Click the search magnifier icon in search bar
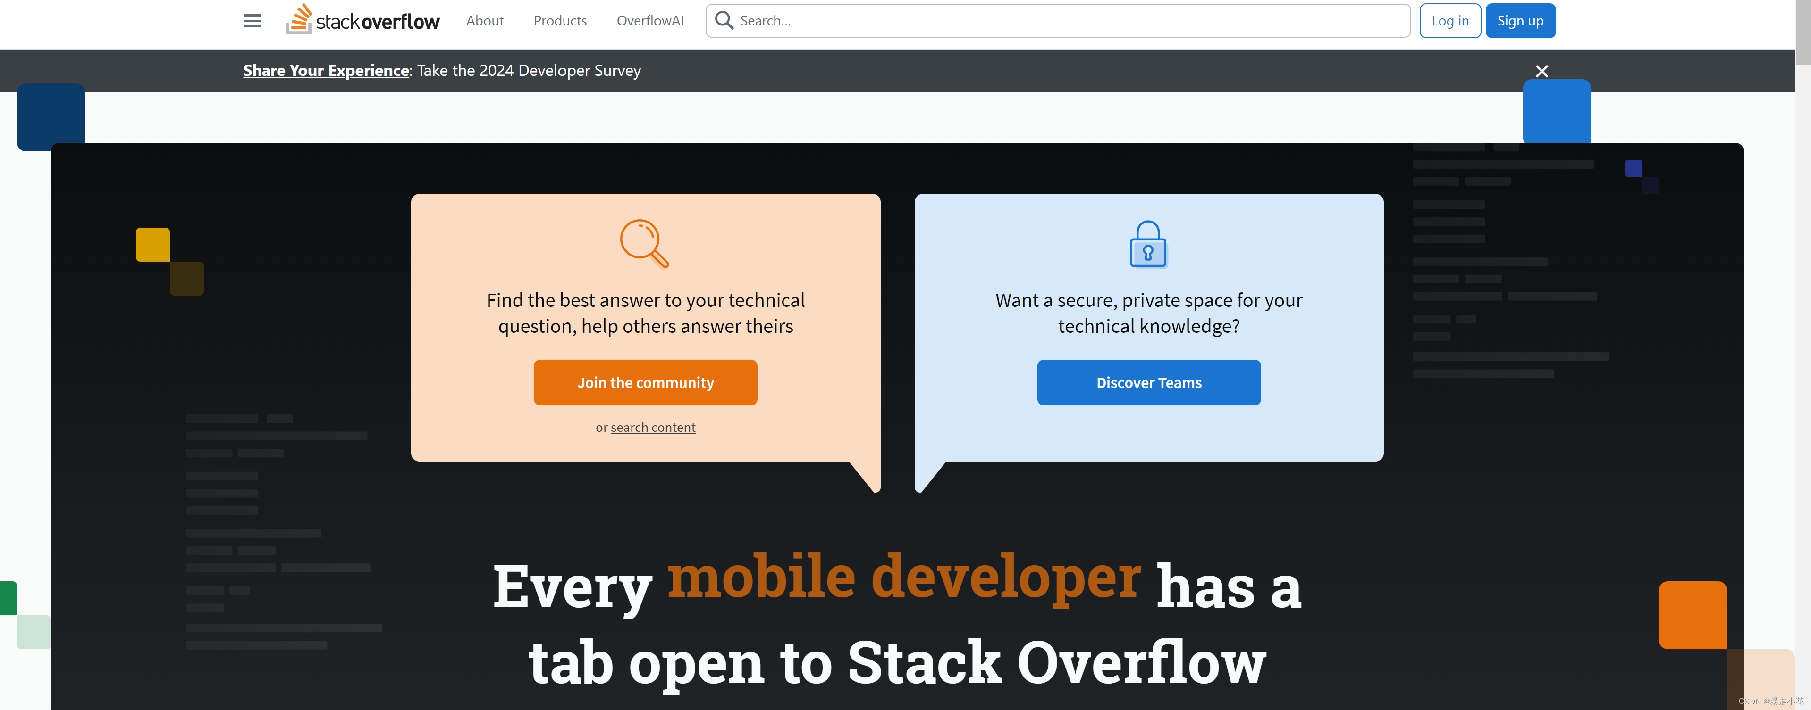Image resolution: width=1811 pixels, height=710 pixels. (x=724, y=20)
